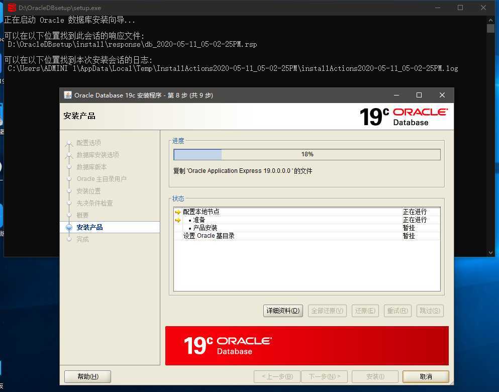Click the 下一步(N) next button
This screenshot has width=499, height=392.
click(324, 376)
